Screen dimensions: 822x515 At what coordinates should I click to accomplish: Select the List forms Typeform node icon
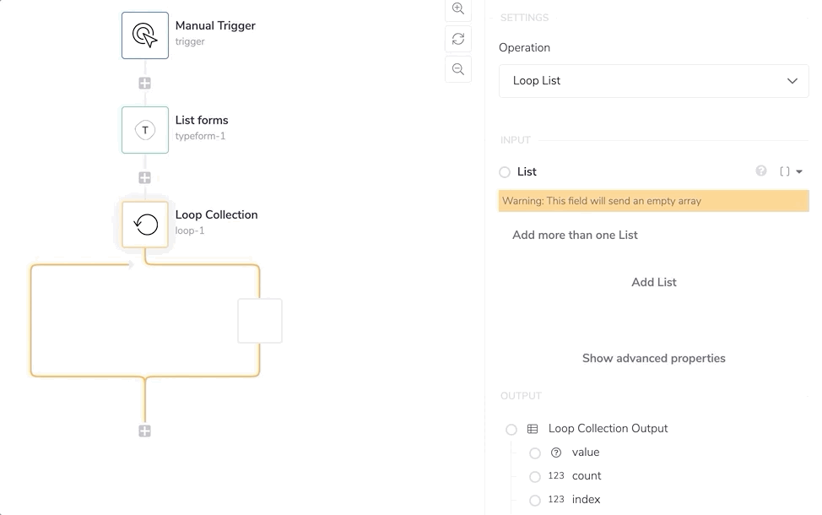coord(145,130)
